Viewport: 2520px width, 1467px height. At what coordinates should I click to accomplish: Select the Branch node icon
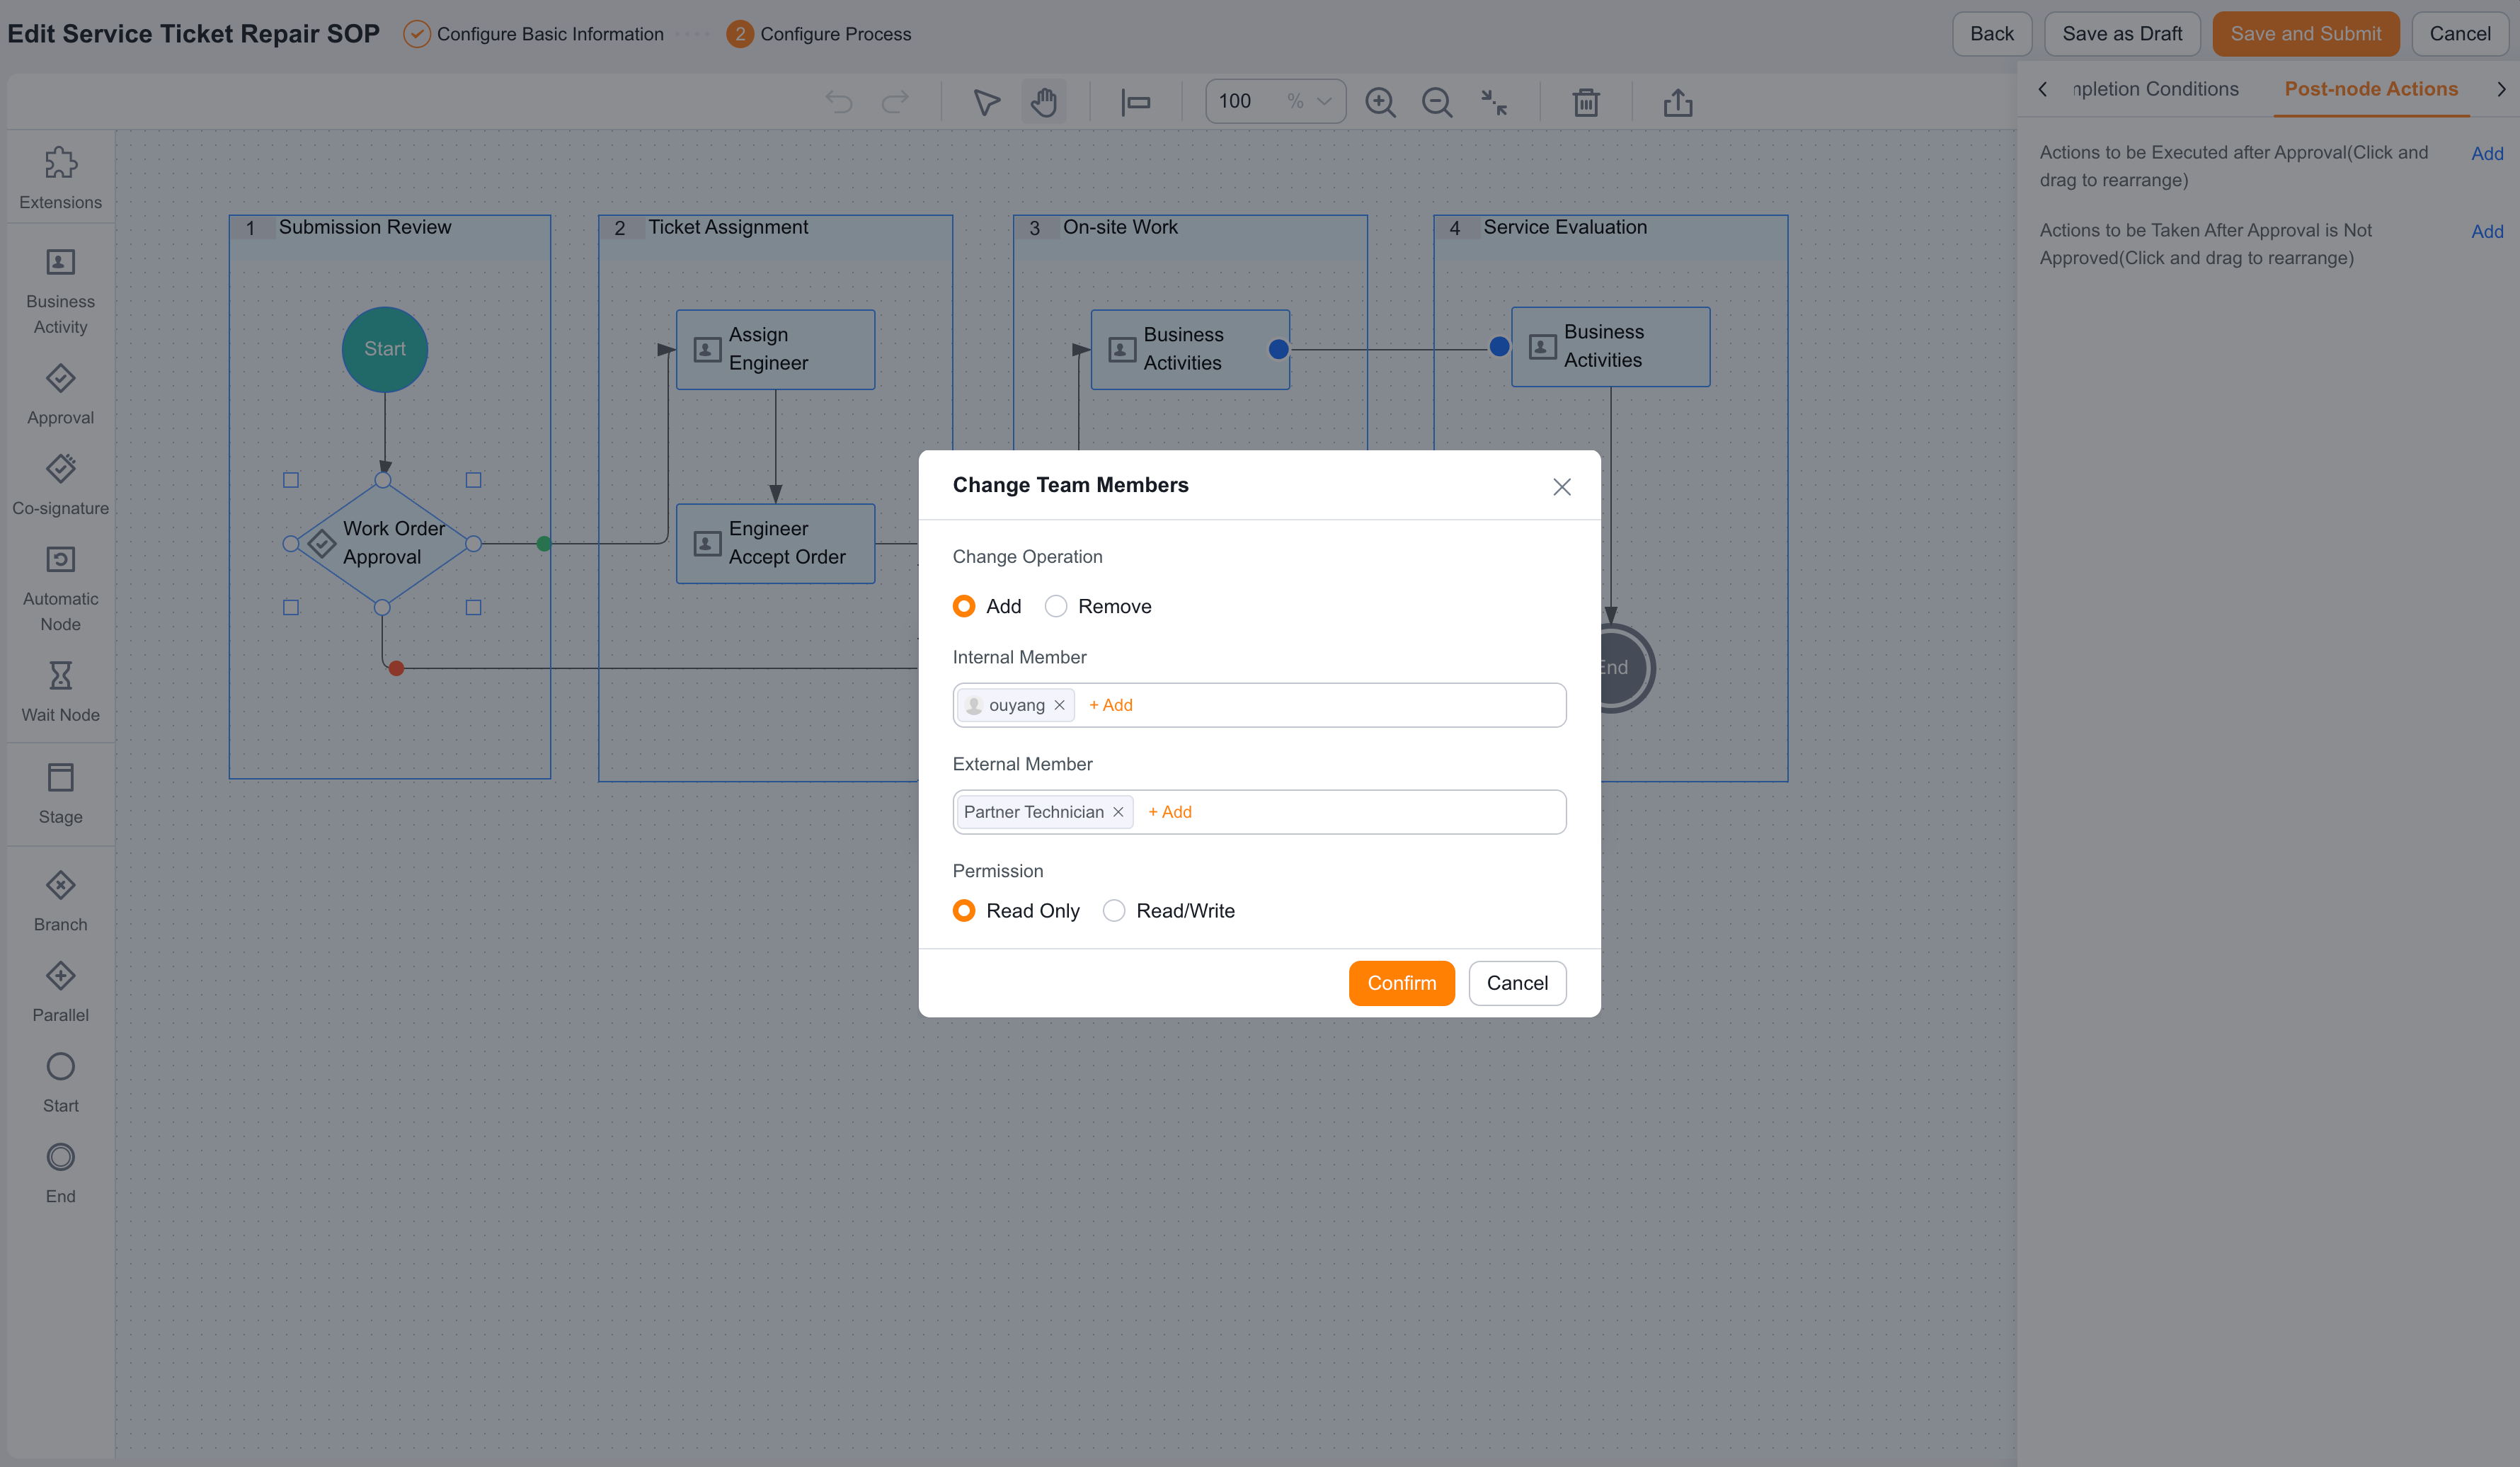[60, 885]
